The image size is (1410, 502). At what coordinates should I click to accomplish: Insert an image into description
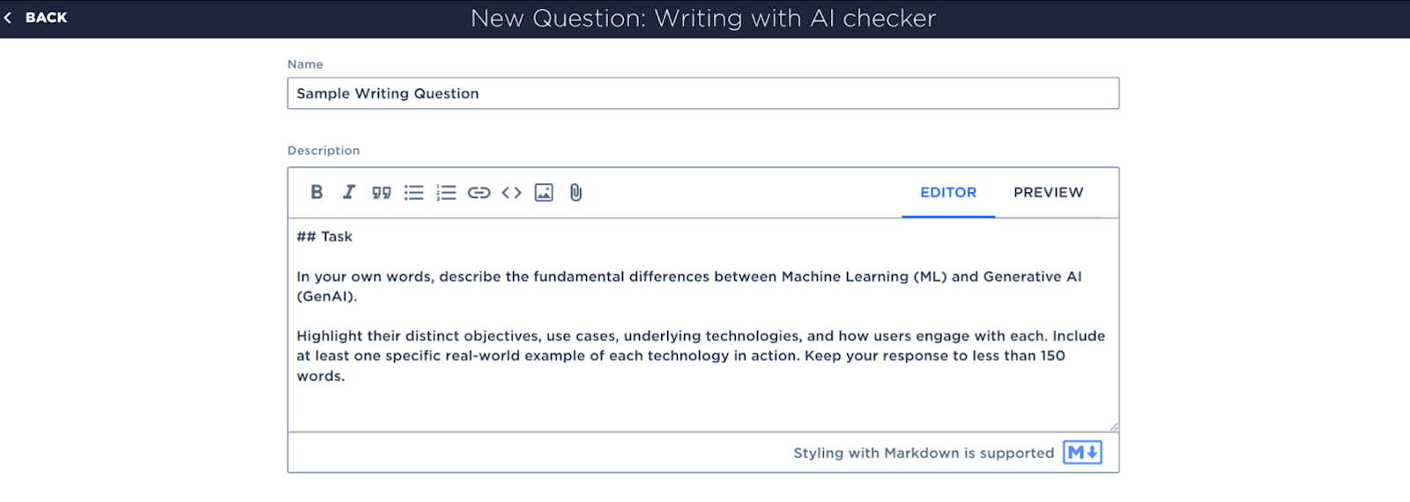[544, 192]
